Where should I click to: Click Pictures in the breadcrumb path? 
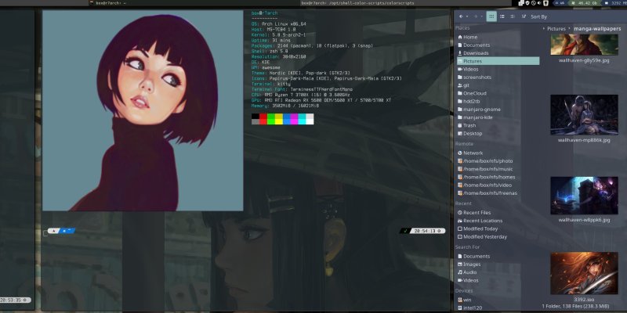pos(556,28)
